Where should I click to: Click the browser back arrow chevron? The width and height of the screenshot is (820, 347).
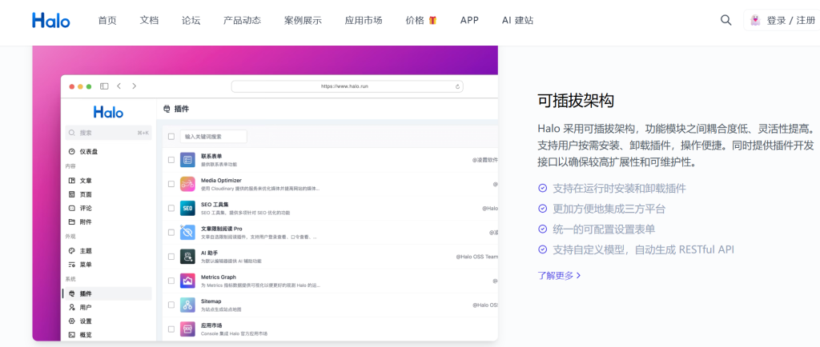tap(119, 86)
